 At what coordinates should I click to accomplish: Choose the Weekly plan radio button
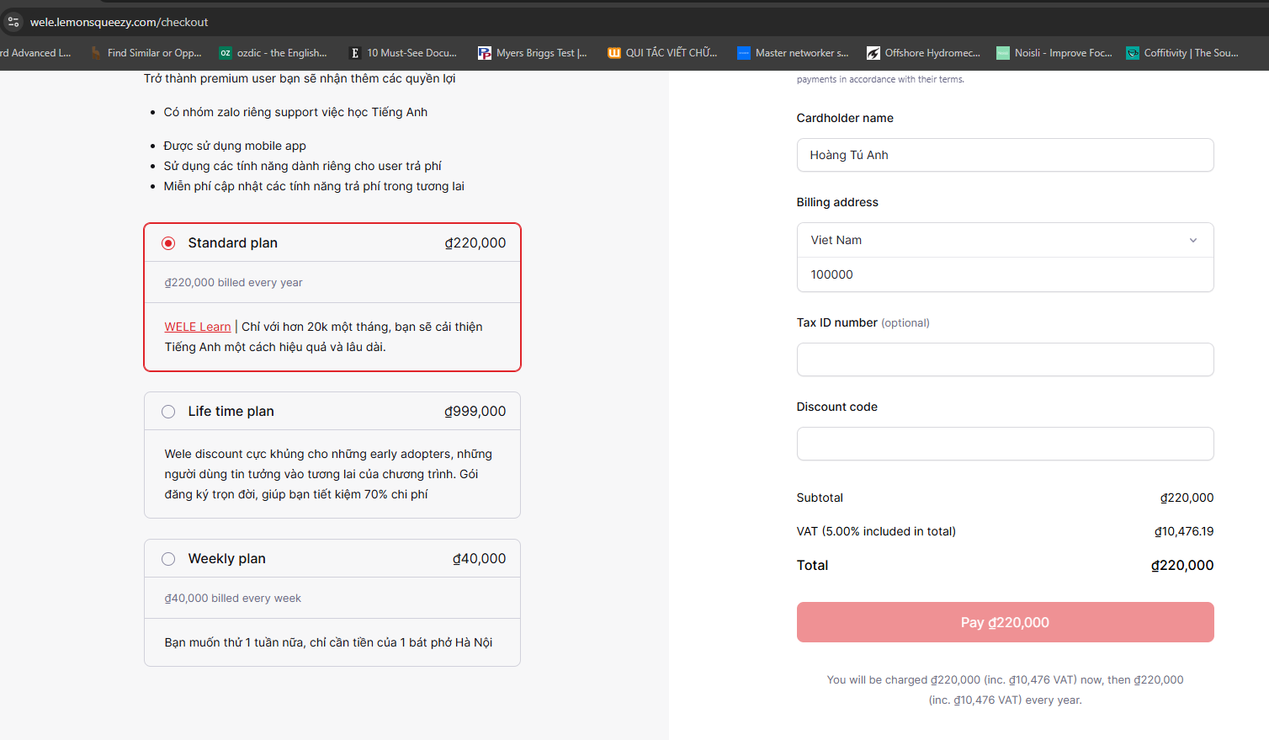(168, 559)
